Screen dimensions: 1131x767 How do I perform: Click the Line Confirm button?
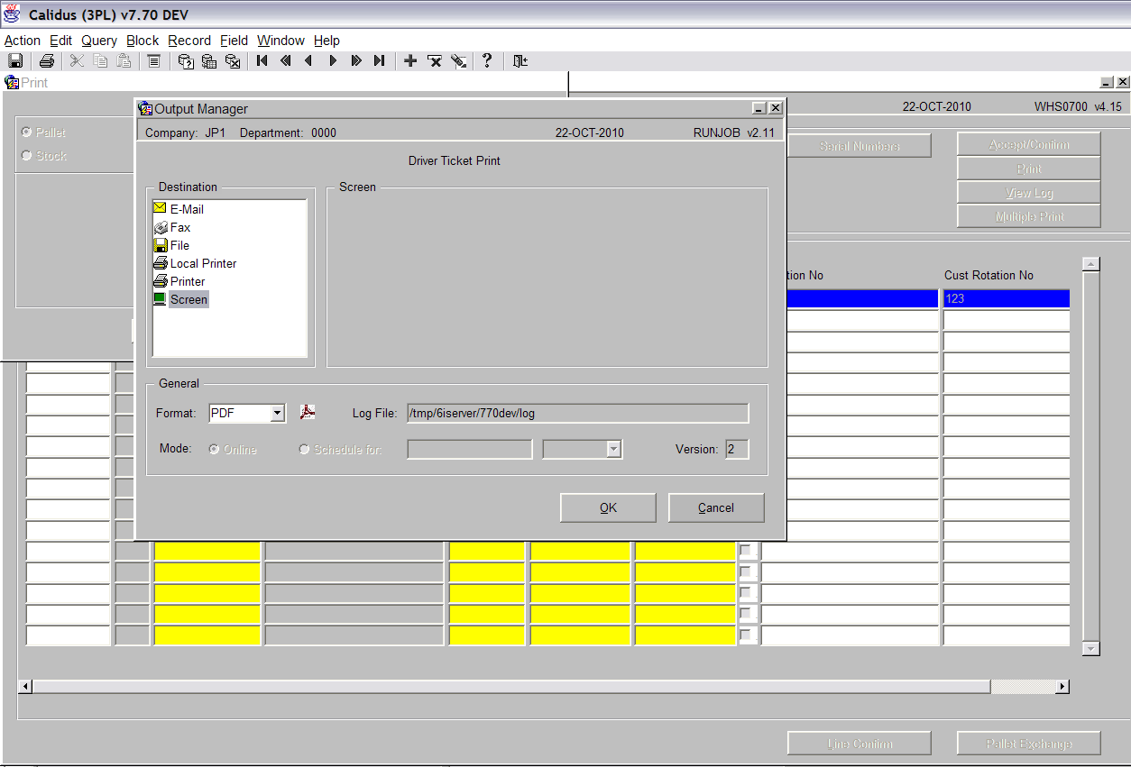860,744
